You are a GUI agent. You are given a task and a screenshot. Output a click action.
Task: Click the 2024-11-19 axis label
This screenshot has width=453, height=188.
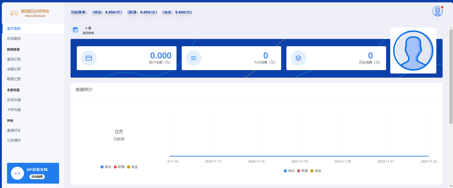point(299,162)
